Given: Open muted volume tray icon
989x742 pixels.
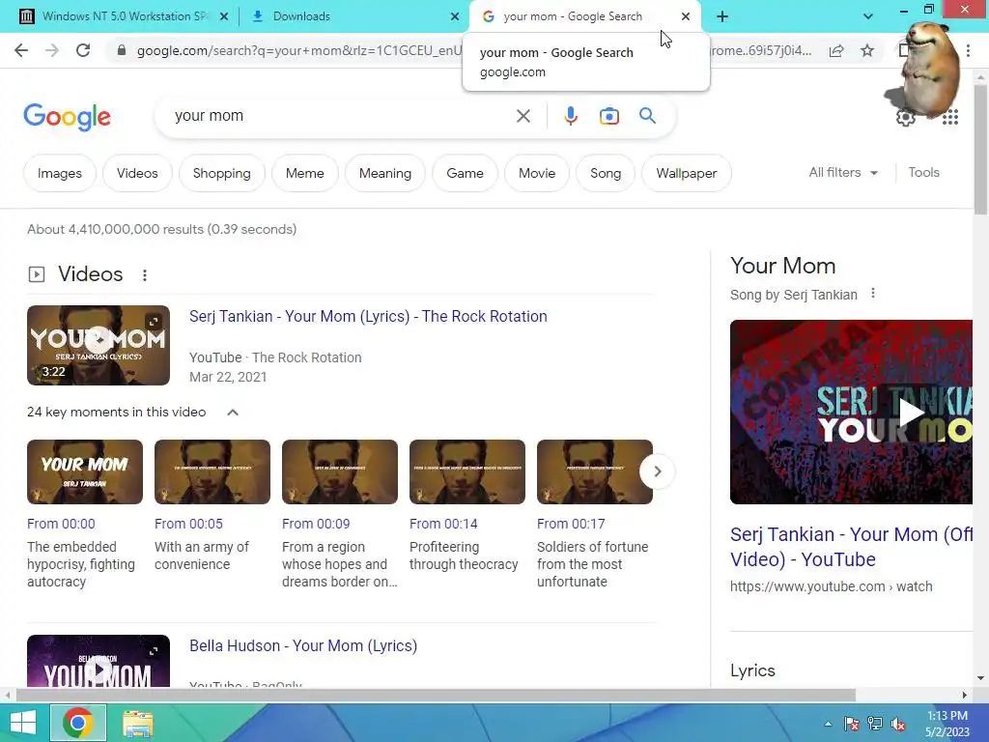Looking at the screenshot, I should (x=898, y=724).
